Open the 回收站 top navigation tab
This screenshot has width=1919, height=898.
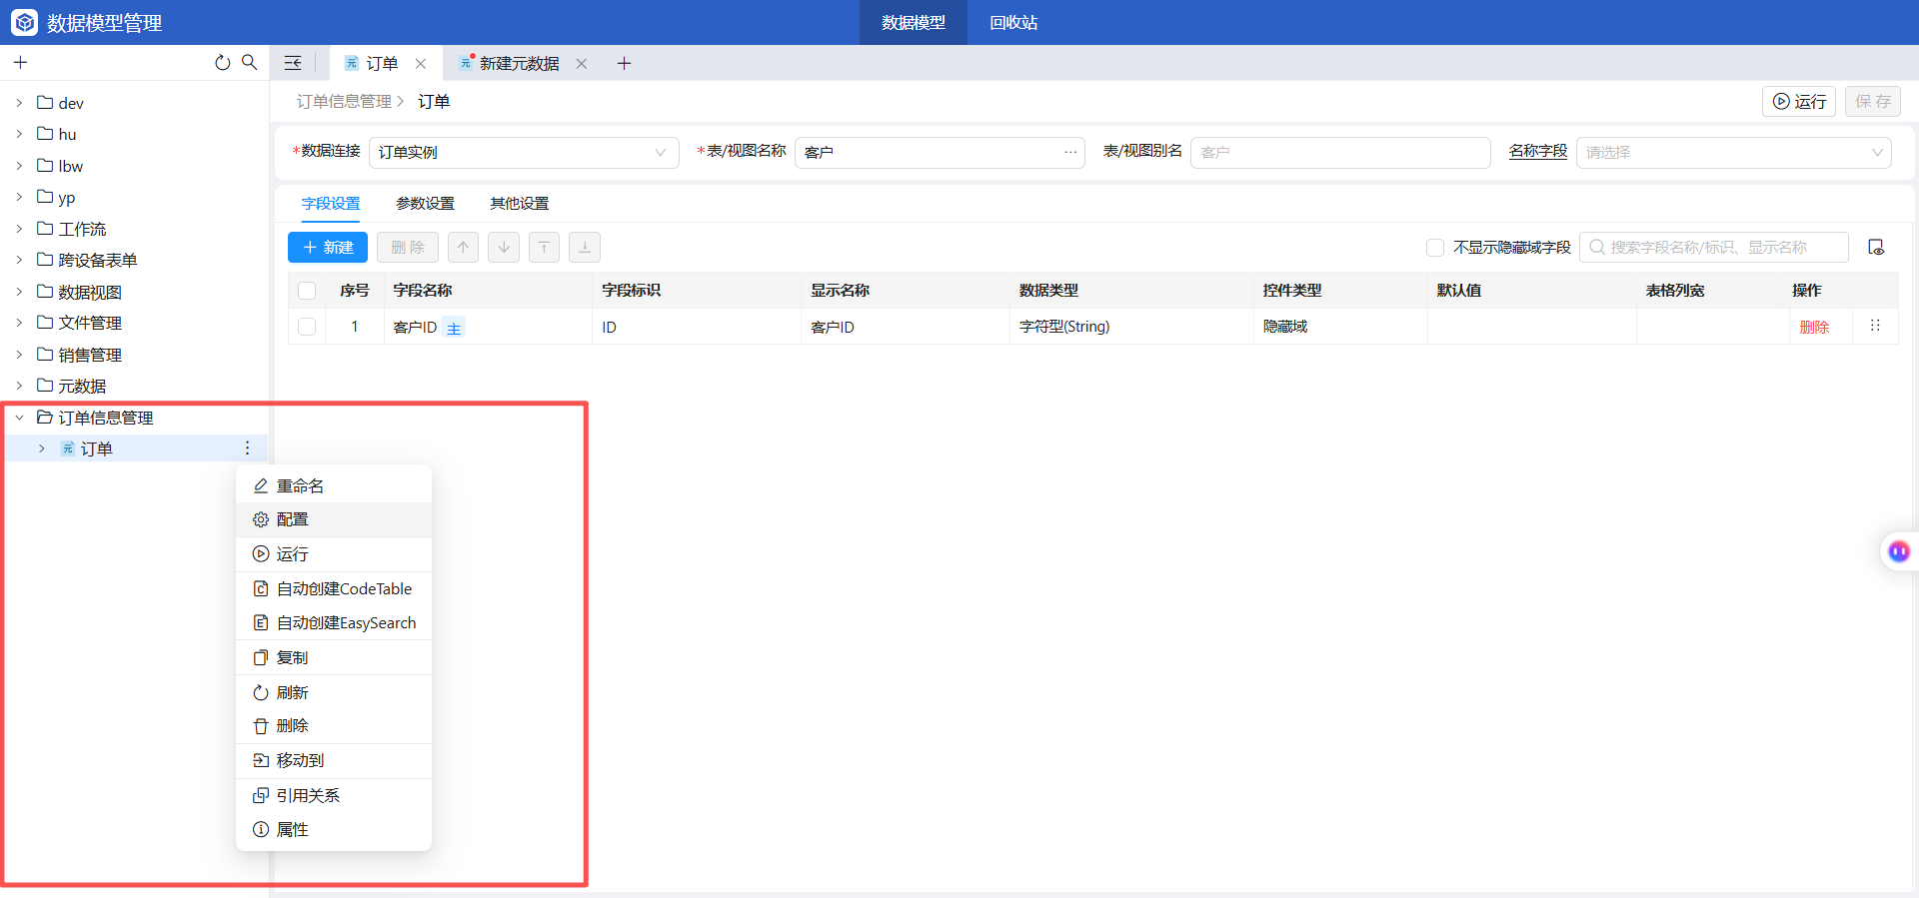point(1013,22)
